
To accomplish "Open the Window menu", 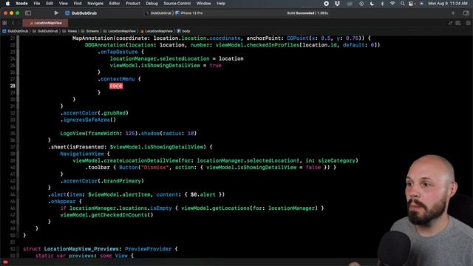I will point(204,3).
